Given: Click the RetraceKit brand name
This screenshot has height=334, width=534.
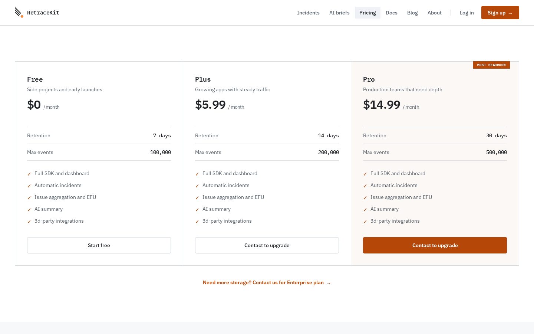Looking at the screenshot, I should click(x=43, y=13).
